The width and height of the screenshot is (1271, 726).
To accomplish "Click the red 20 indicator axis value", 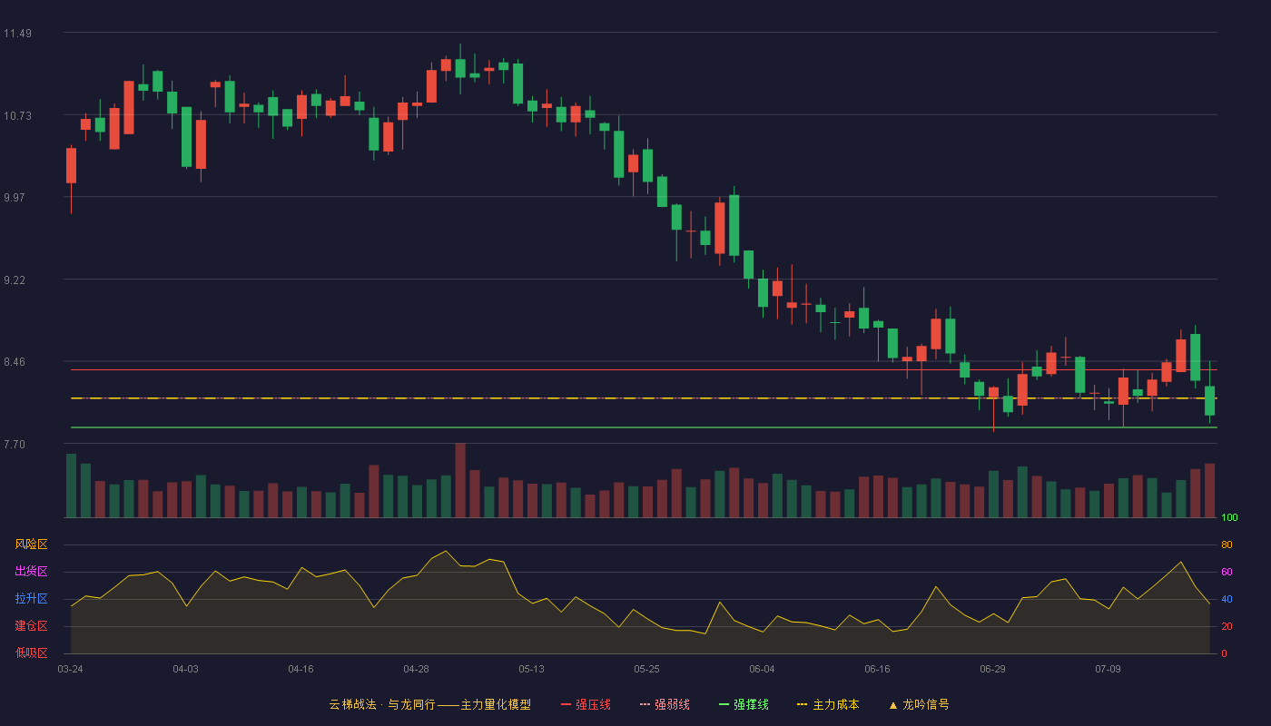I will [1227, 626].
